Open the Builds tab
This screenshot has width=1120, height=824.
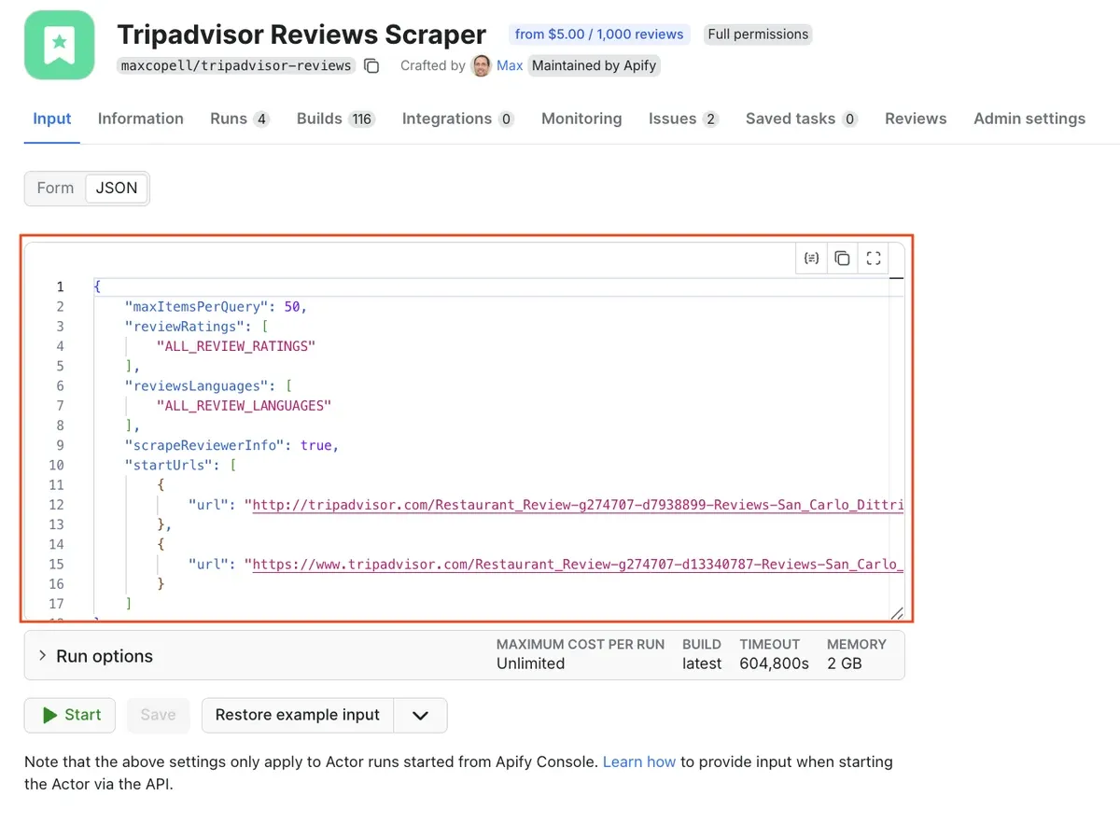point(336,119)
